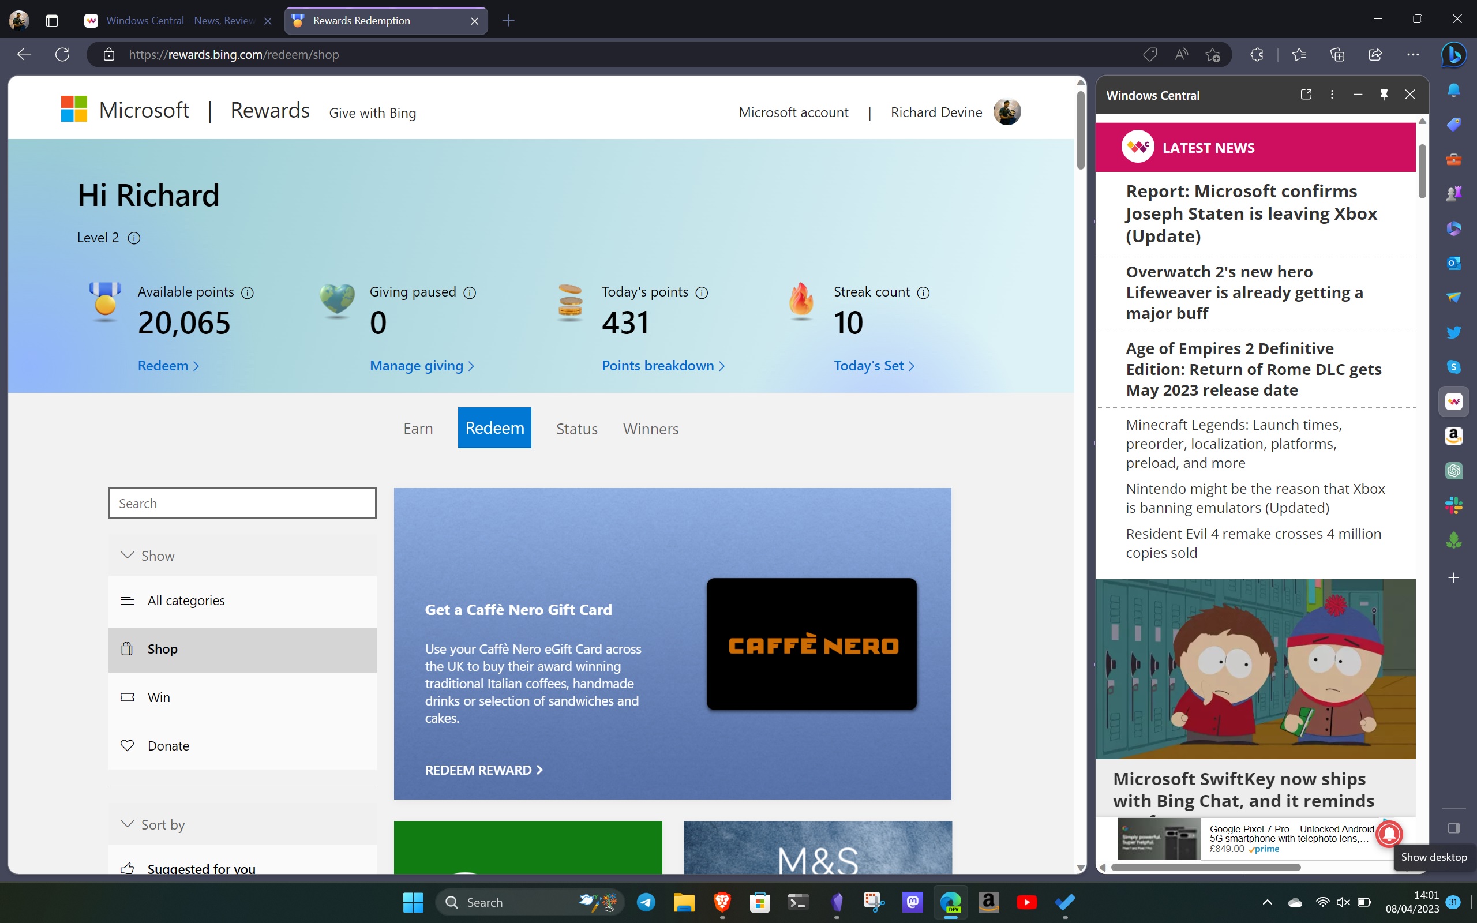Click the rewards search input field
This screenshot has height=923, width=1477.
241,502
